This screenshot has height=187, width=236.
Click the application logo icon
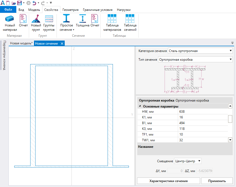point(2,3)
